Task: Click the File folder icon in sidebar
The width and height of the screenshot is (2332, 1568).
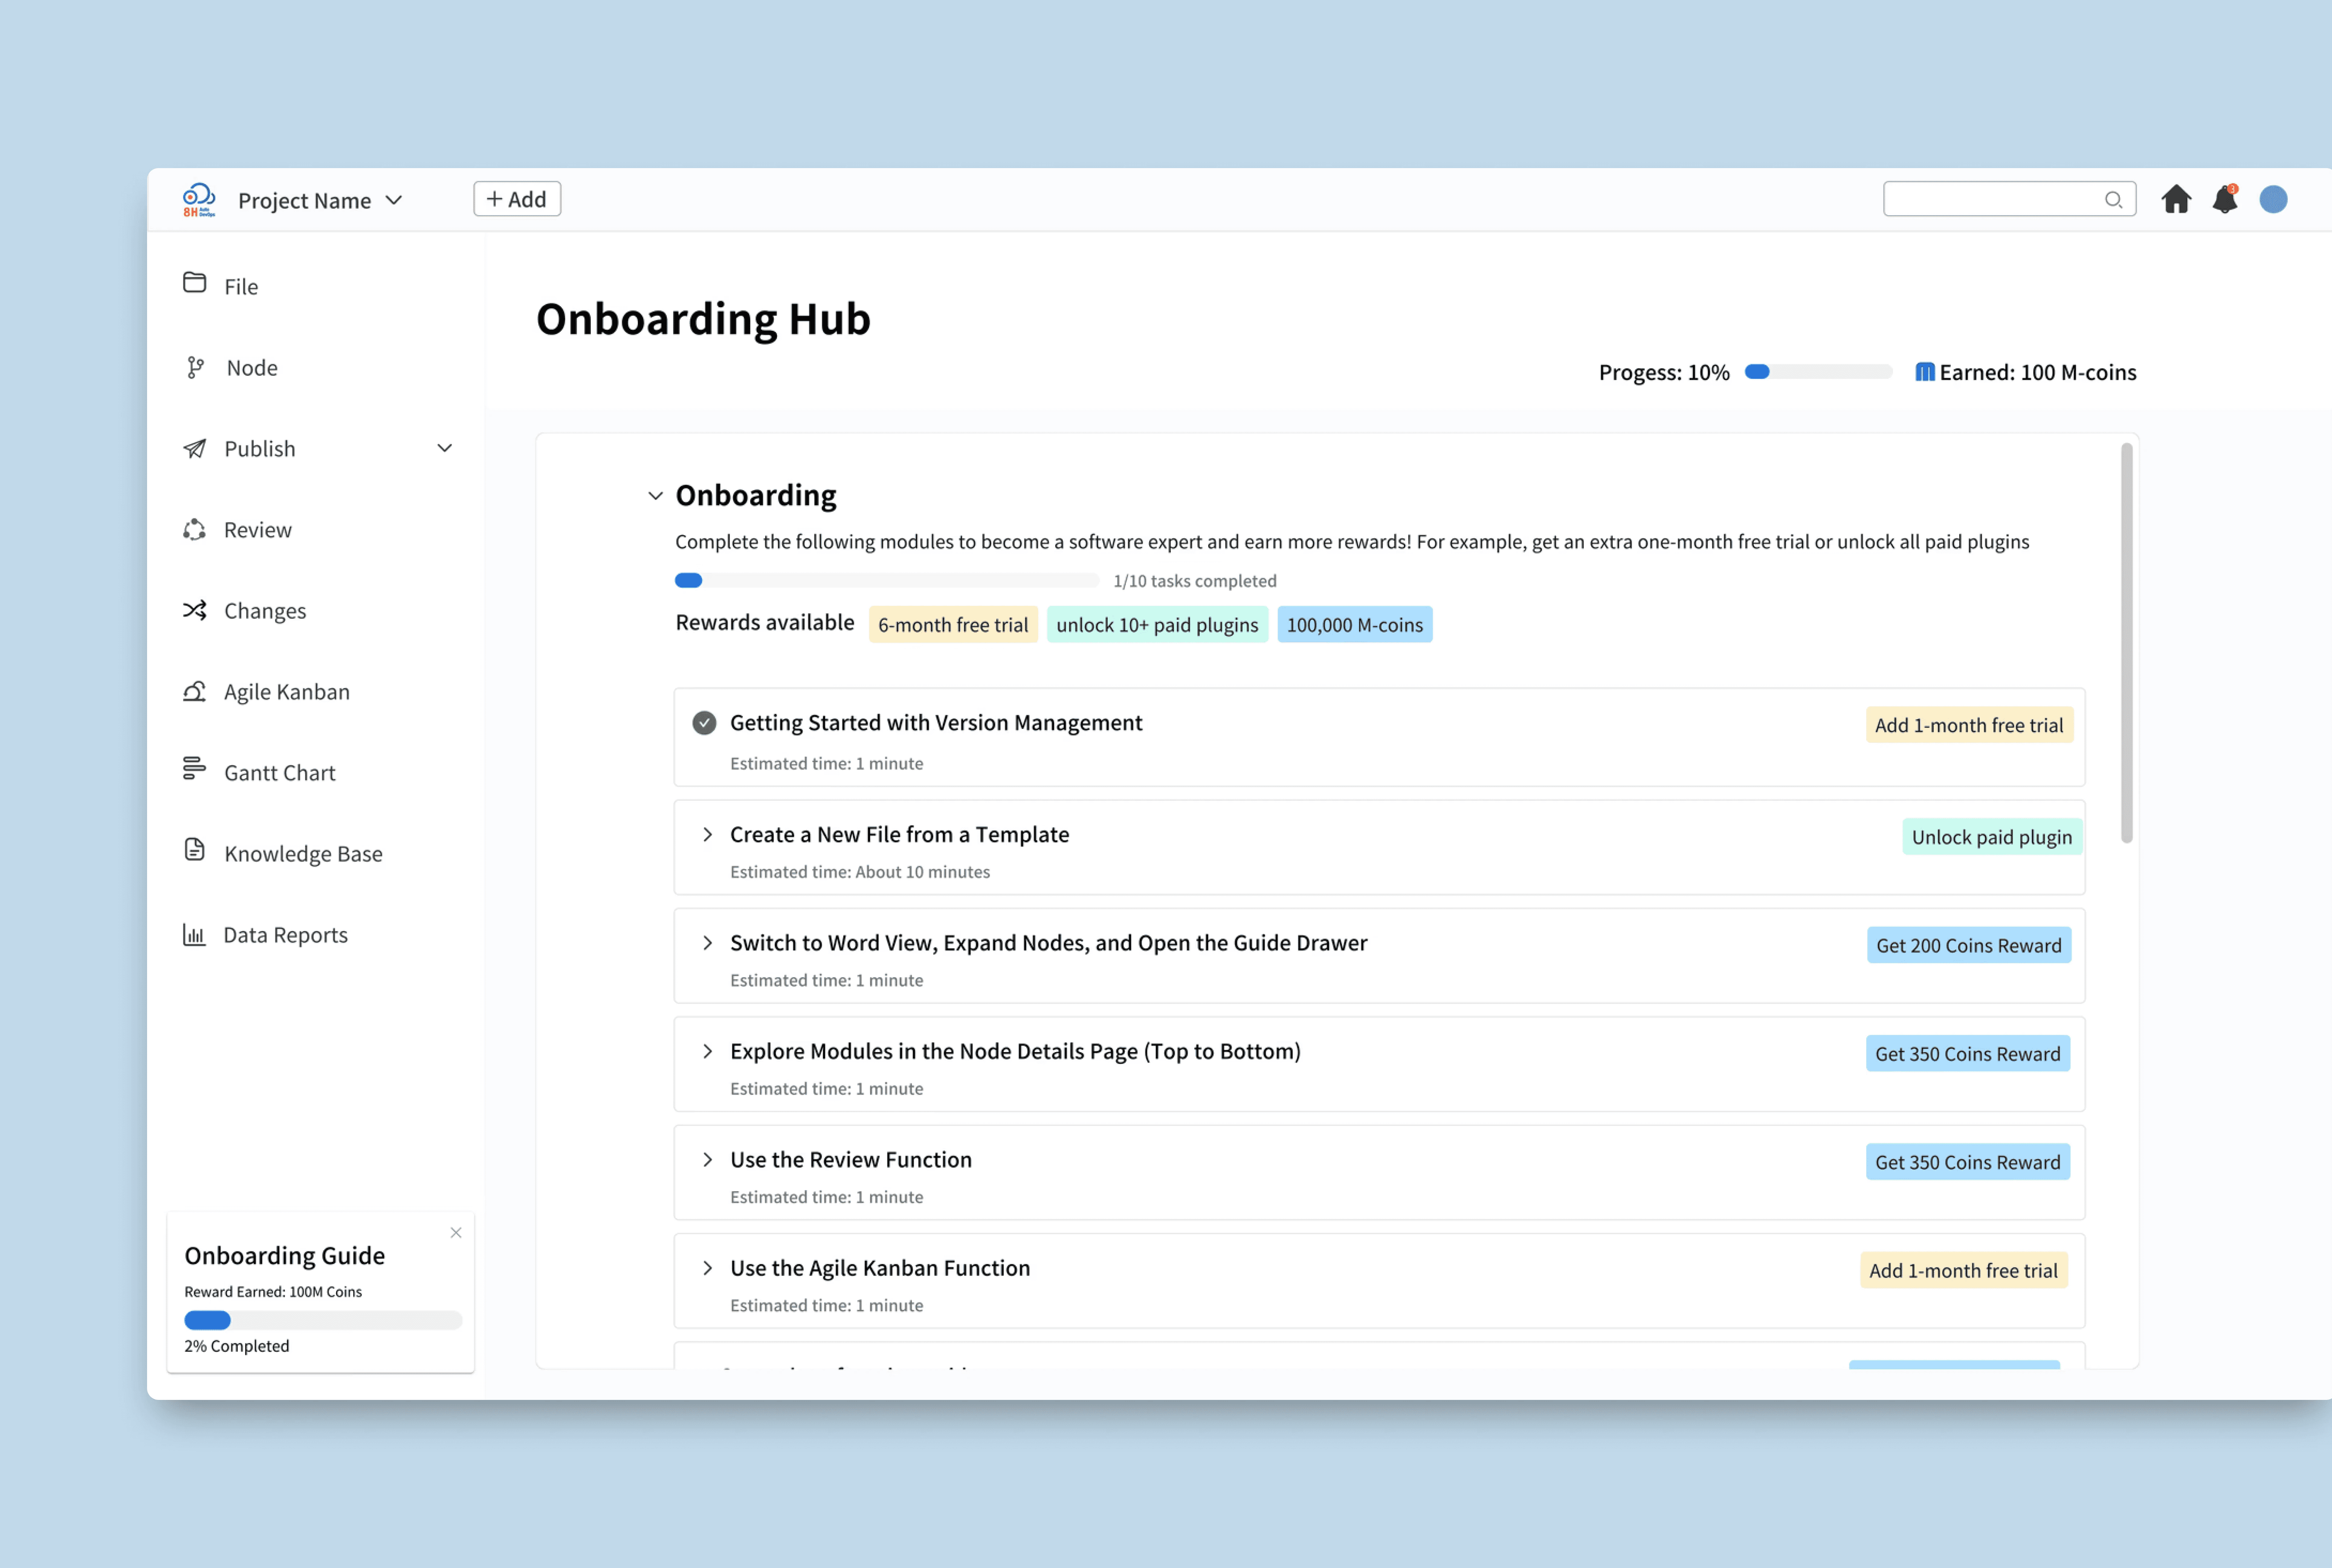Action: point(195,283)
